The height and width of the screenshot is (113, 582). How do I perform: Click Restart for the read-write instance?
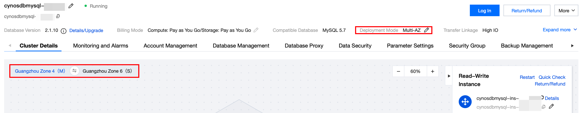(527, 77)
